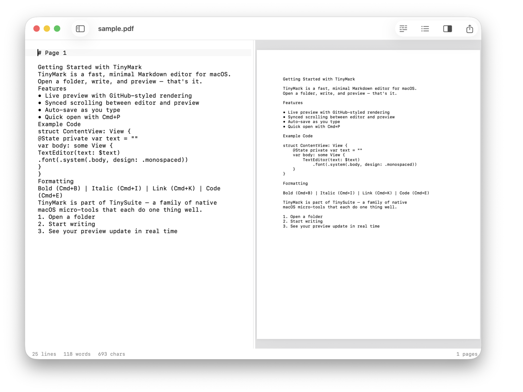Open the share menu via share icon
The height and width of the screenshot is (392, 523).
(469, 29)
